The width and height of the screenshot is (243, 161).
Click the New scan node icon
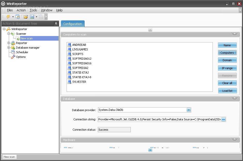18,39
